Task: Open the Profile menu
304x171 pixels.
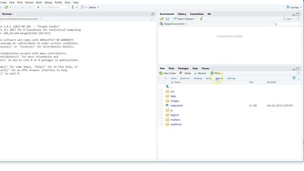Action: (58, 2)
